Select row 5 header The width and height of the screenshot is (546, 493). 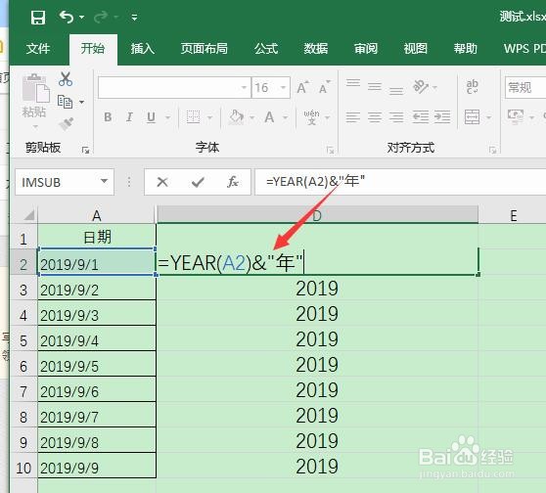pyautogui.click(x=23, y=340)
